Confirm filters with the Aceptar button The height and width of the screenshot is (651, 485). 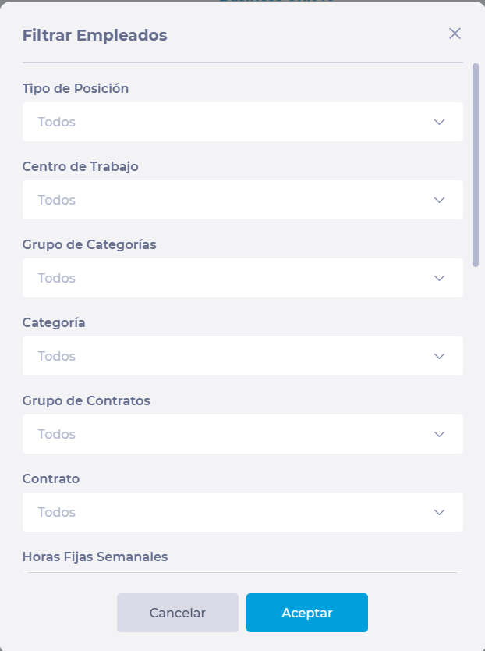tap(306, 613)
